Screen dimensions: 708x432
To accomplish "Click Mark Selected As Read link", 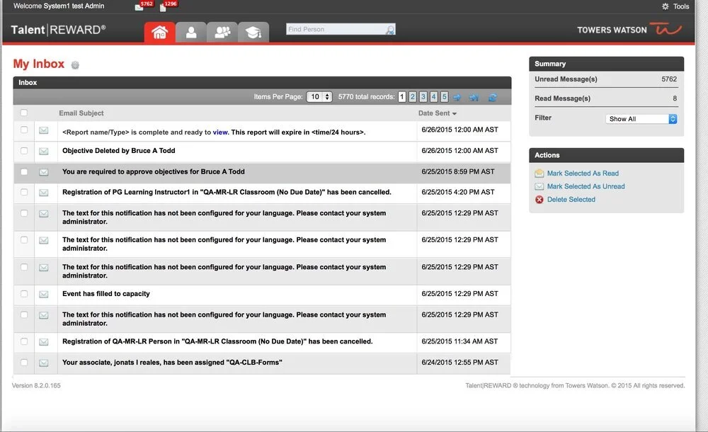I will coord(583,173).
